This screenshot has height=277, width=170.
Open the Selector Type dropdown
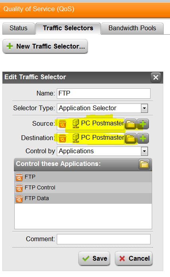(144, 108)
